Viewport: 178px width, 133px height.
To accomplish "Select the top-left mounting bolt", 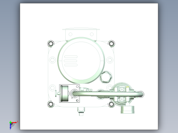I will 51,44.
